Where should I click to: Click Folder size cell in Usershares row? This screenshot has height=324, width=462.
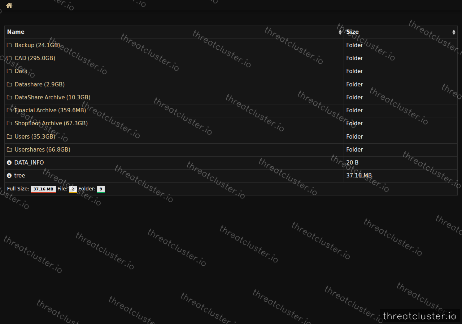coord(400,150)
